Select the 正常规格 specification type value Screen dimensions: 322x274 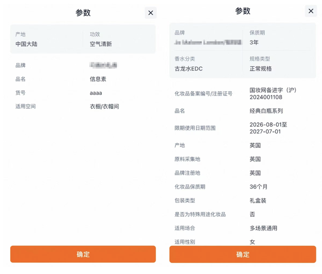click(x=261, y=69)
